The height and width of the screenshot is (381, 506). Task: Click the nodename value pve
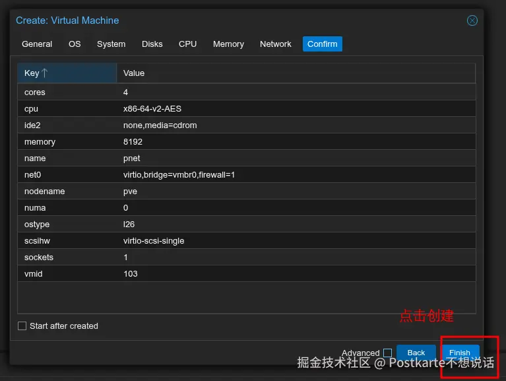click(130, 191)
